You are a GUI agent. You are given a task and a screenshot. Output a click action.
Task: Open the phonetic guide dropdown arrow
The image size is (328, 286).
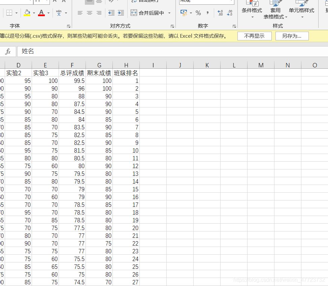click(x=66, y=13)
